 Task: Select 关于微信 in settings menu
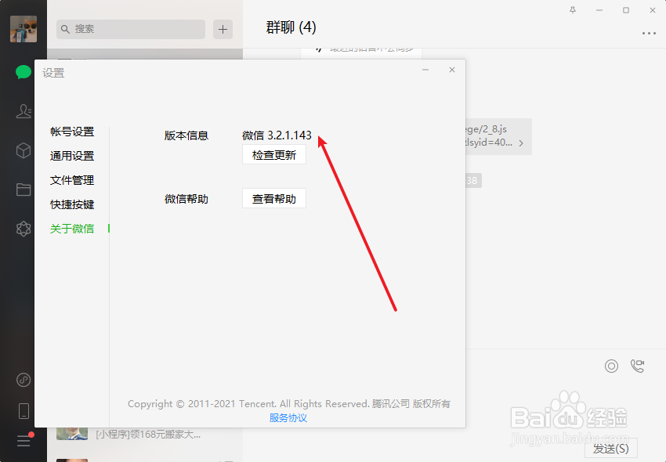[x=72, y=229]
